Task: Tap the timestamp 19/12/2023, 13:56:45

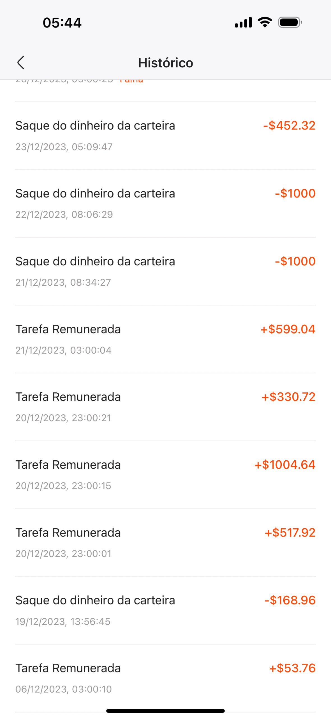Action: (63, 622)
